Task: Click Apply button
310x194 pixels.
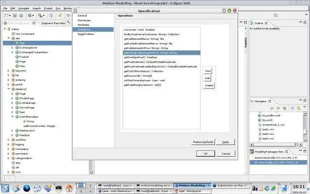Action: tap(225, 142)
